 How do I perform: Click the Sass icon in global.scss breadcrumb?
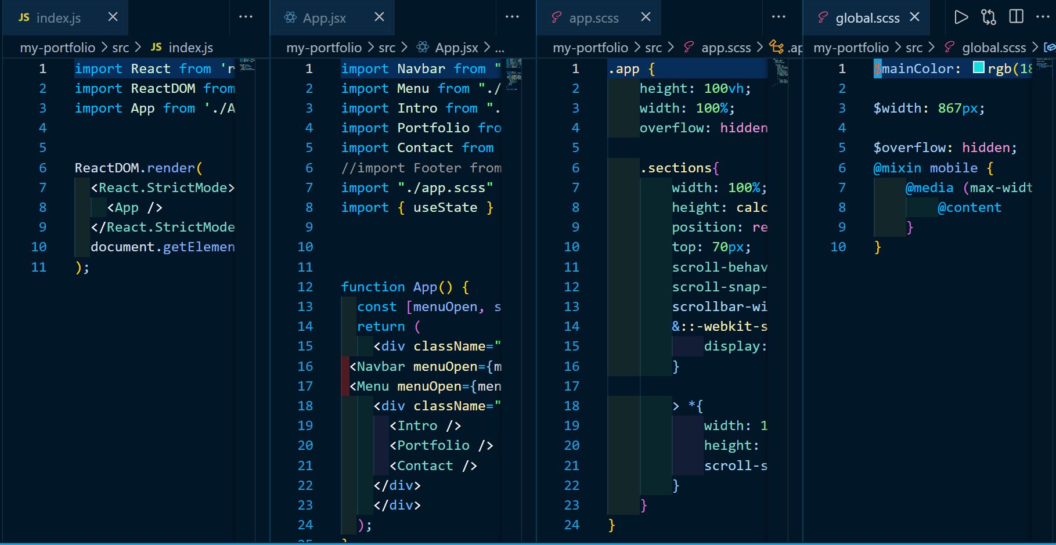click(x=950, y=47)
